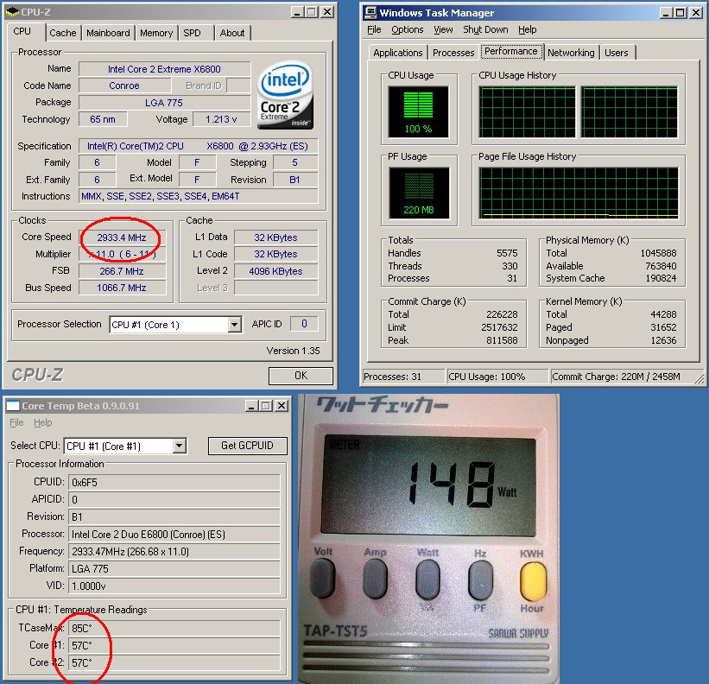709x684 pixels.
Task: Close the CPU-Z window
Action: [327, 12]
